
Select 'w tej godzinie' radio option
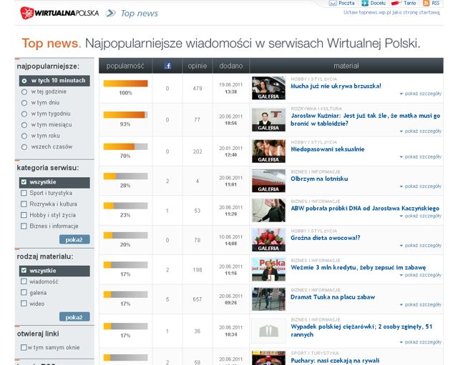(x=24, y=92)
